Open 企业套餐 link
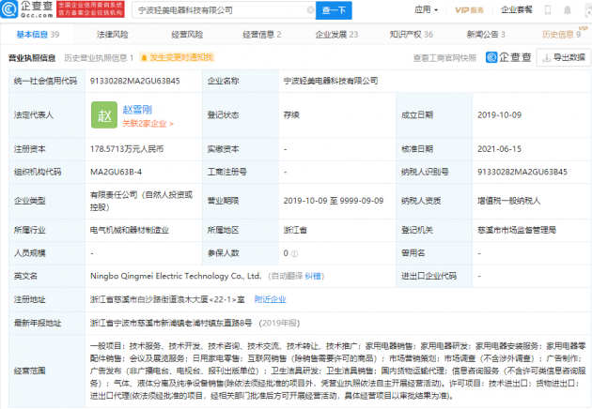 (x=517, y=9)
